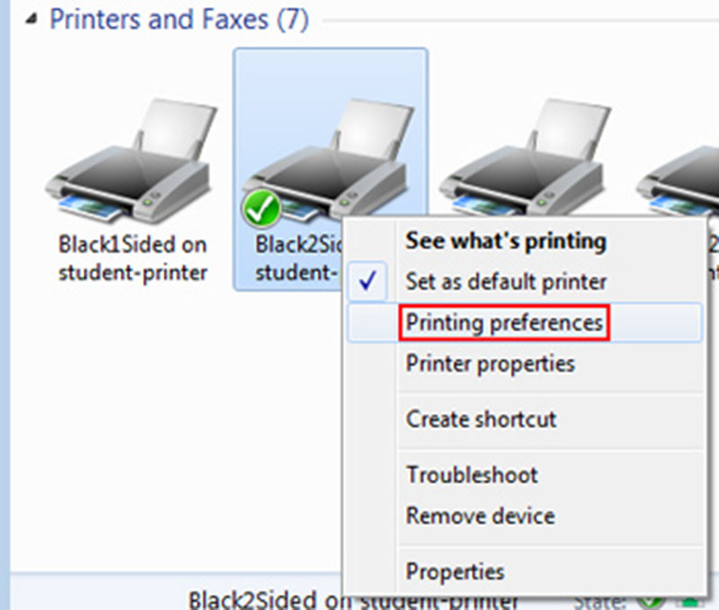This screenshot has width=719, height=610.
Task: Choose See what's printing
Action: 506,241
